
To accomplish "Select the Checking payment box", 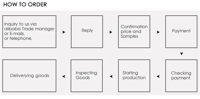I will pyautogui.click(x=181, y=76).
